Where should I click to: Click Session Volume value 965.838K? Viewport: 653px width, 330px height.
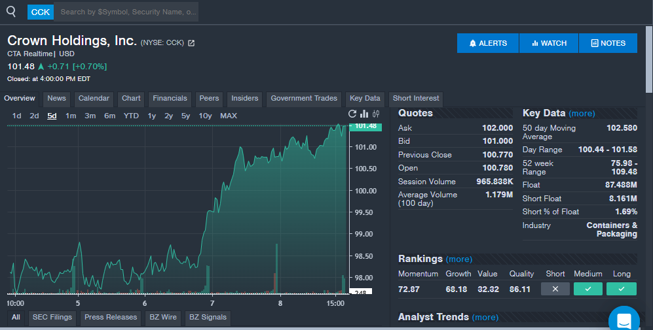494,182
